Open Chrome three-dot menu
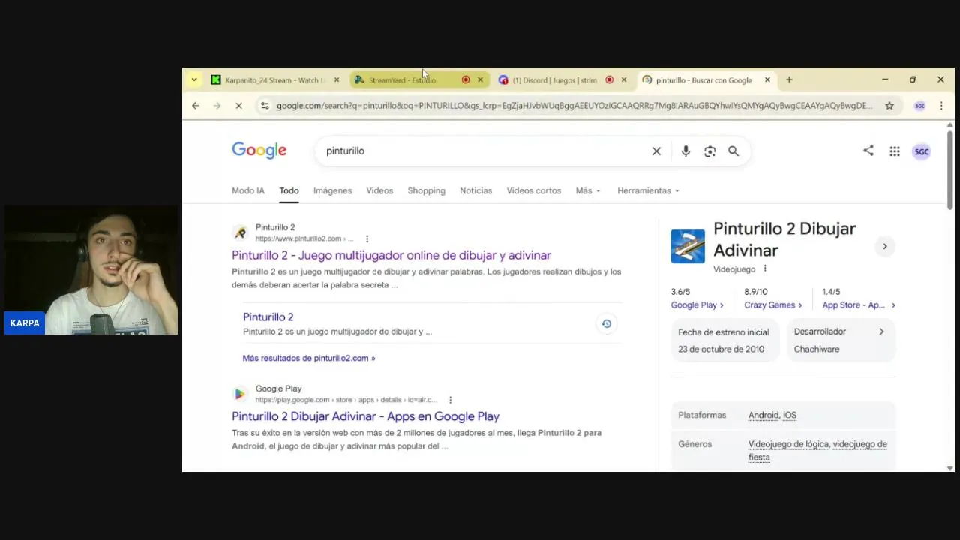960x540 pixels. click(941, 106)
